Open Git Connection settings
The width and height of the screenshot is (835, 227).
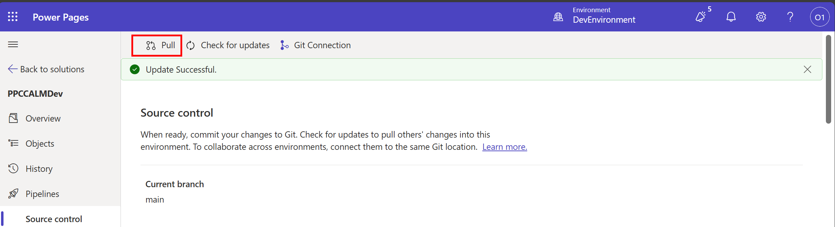click(x=316, y=45)
